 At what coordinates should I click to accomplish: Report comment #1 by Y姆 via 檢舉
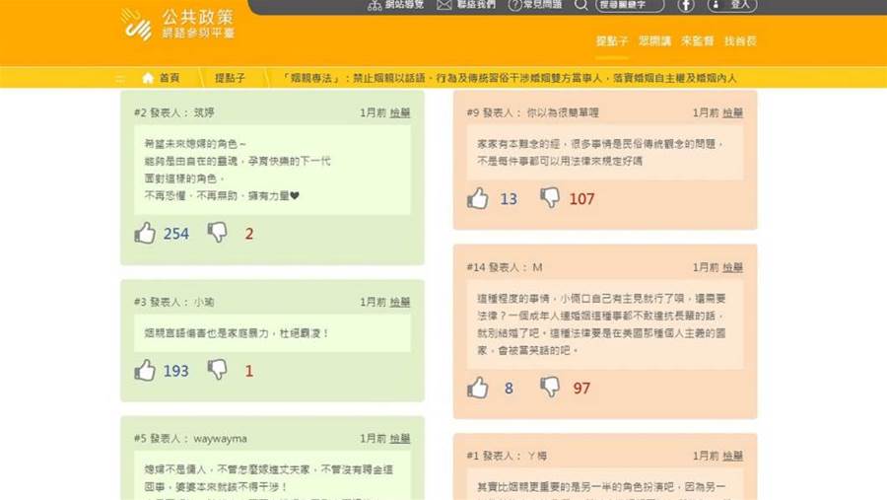click(x=732, y=456)
